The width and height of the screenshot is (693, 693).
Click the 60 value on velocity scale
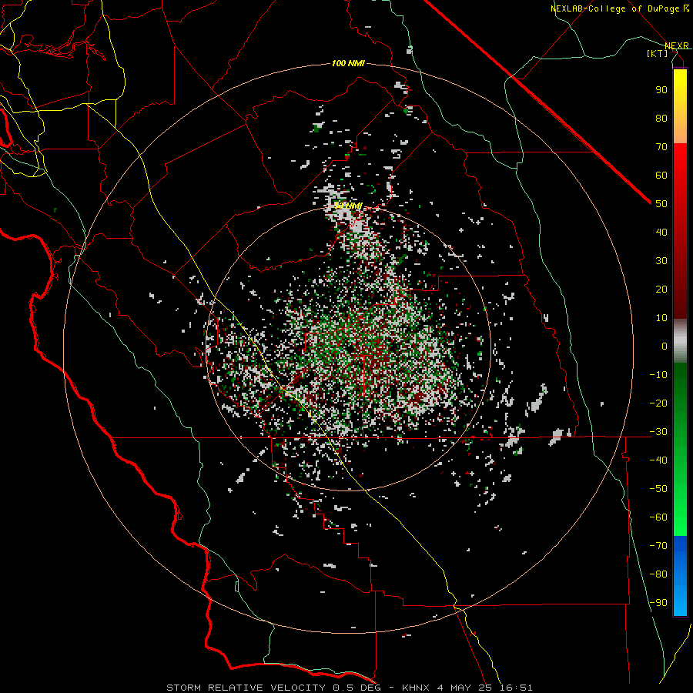[661, 175]
